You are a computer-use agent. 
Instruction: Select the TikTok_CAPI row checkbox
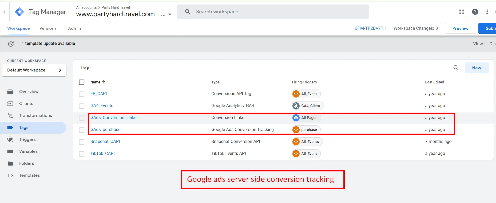point(82,154)
